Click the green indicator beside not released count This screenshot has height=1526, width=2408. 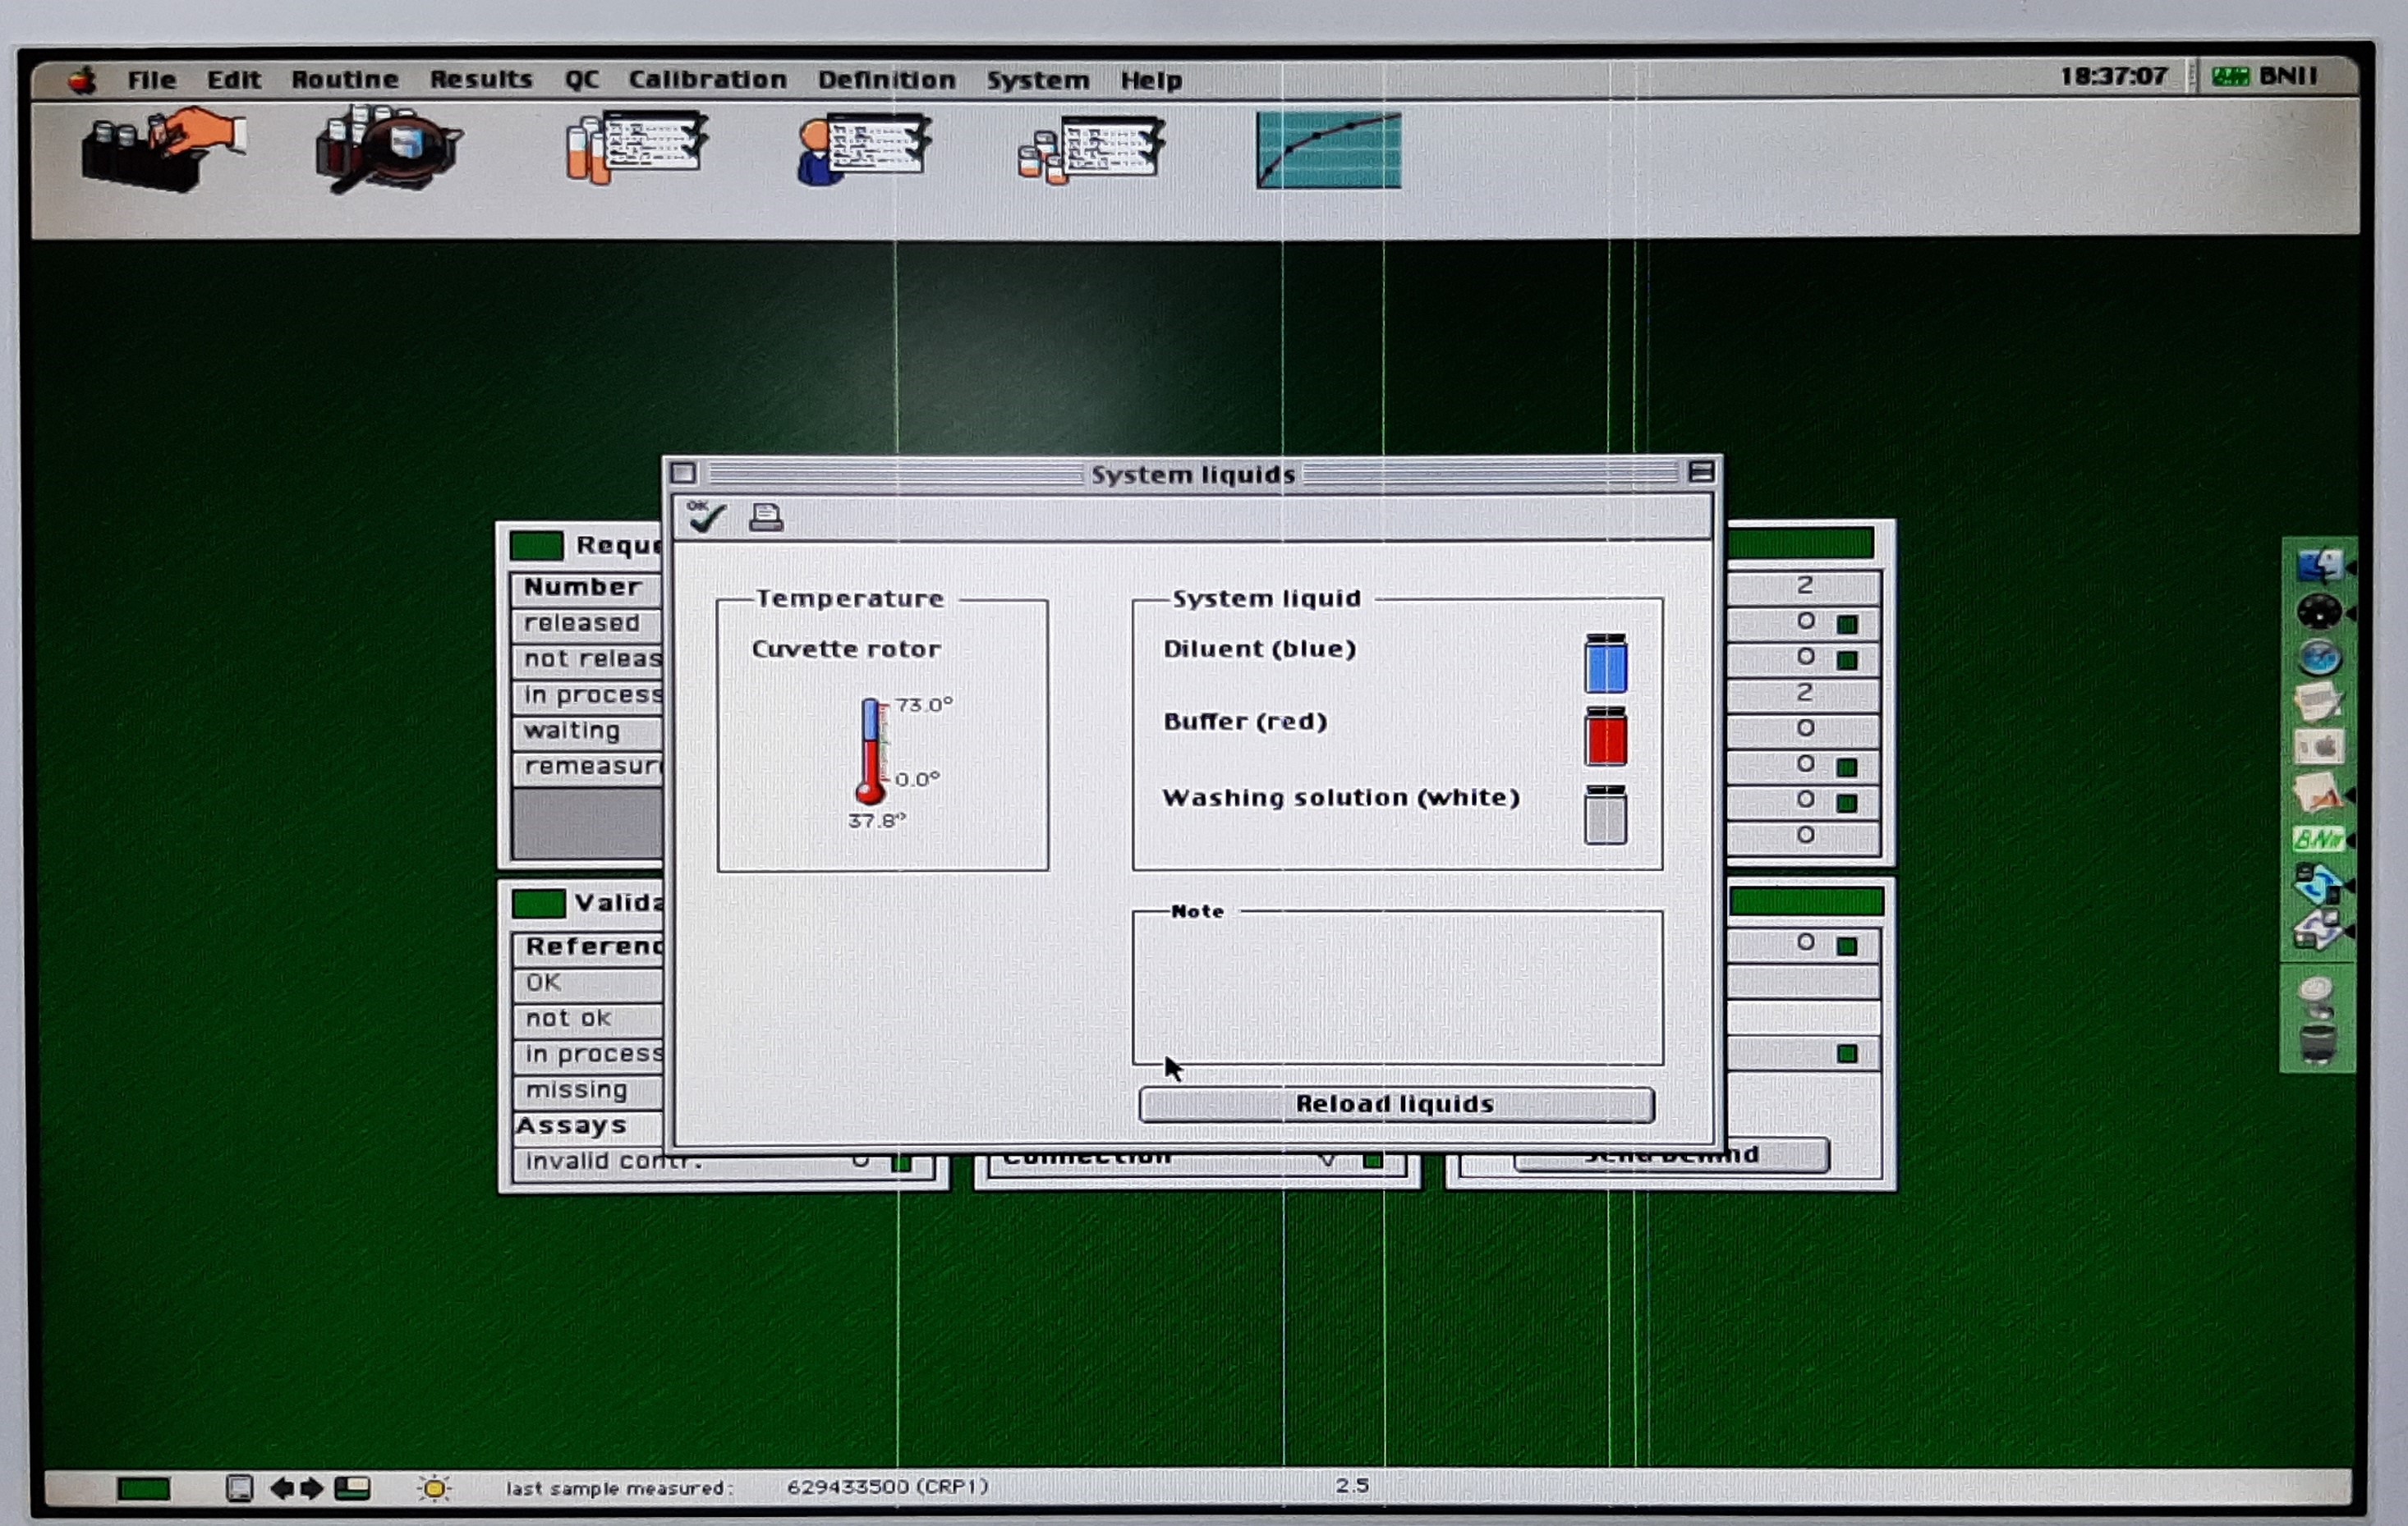coord(1847,661)
